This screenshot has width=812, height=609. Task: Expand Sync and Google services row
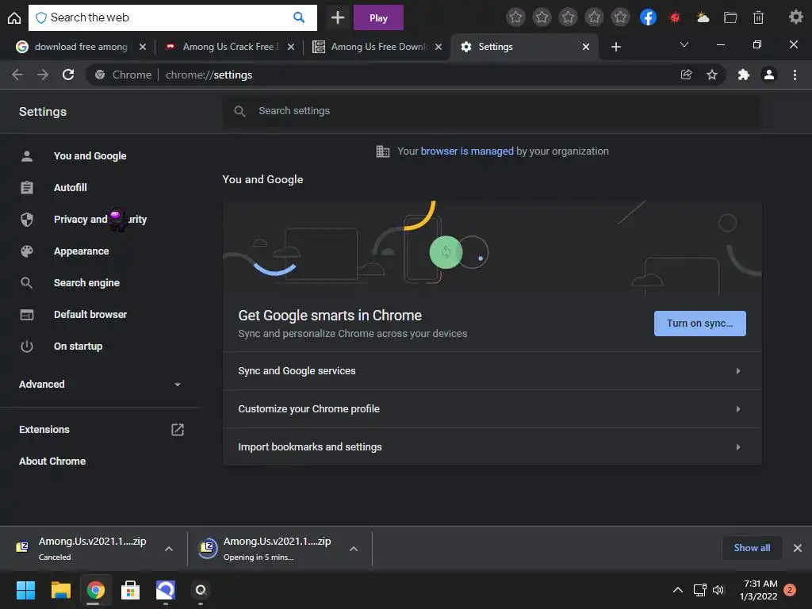[492, 371]
